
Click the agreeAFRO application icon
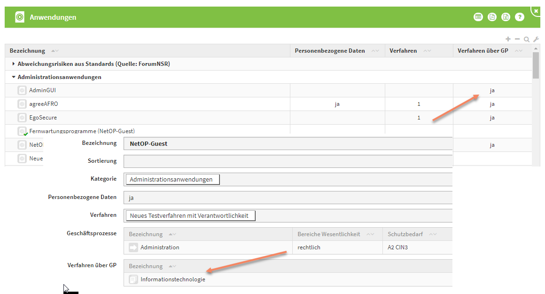[x=22, y=104]
